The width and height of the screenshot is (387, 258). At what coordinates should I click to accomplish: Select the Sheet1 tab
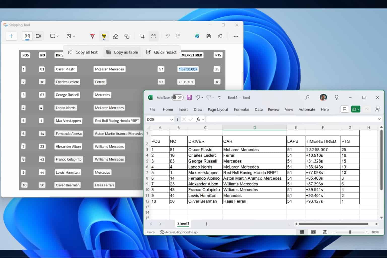point(183,224)
